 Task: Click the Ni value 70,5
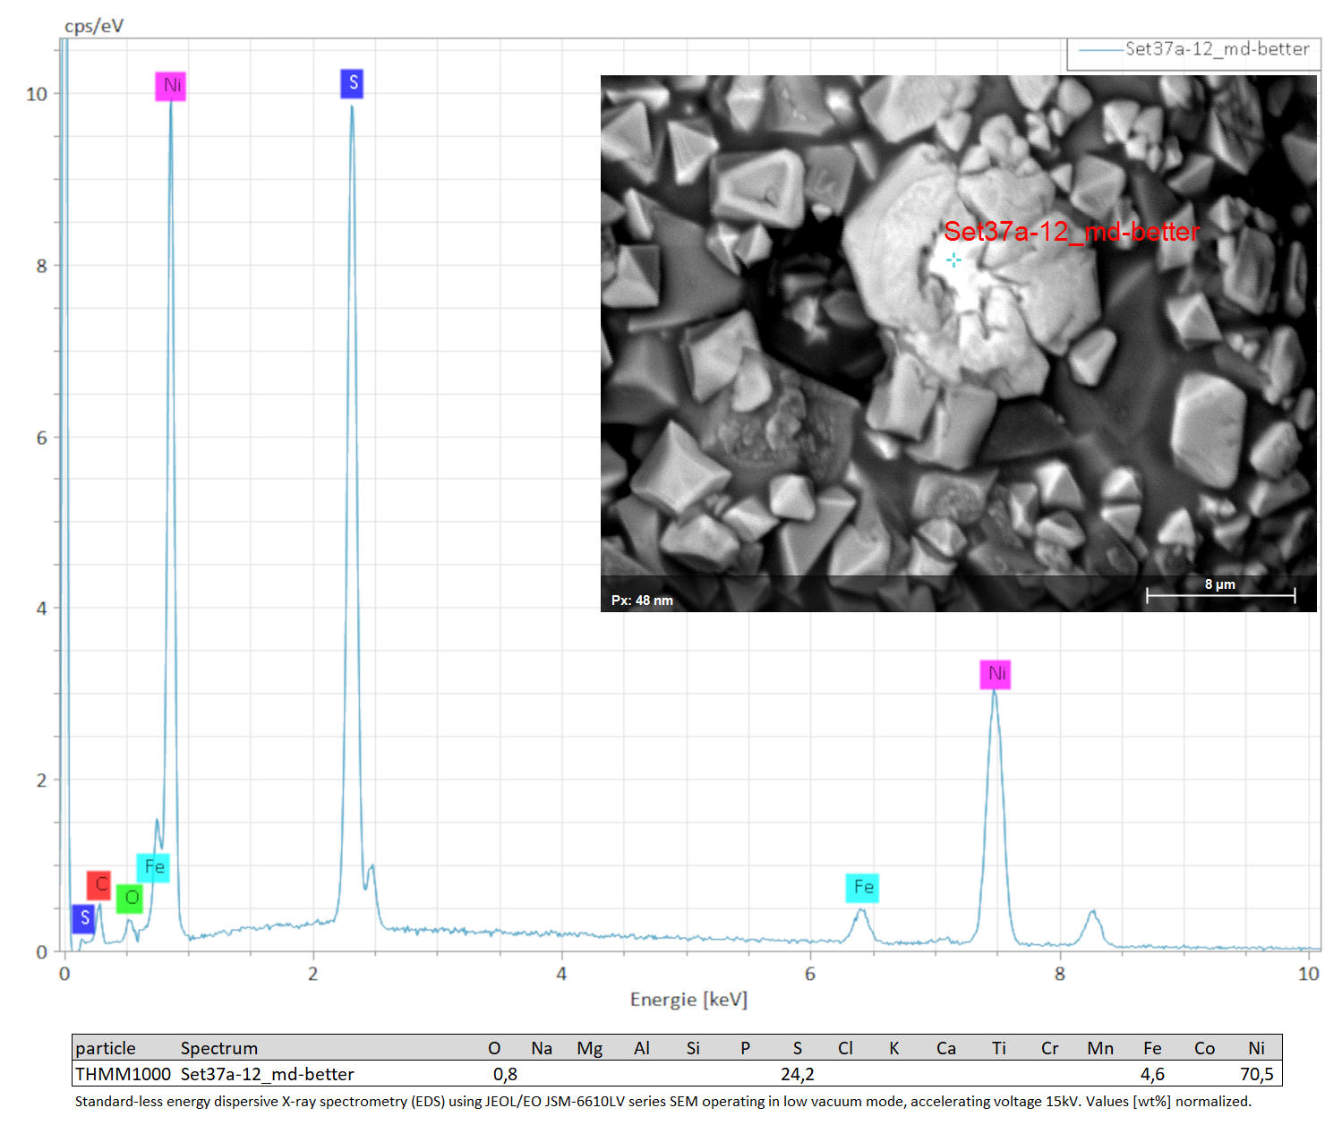(x=1256, y=1074)
